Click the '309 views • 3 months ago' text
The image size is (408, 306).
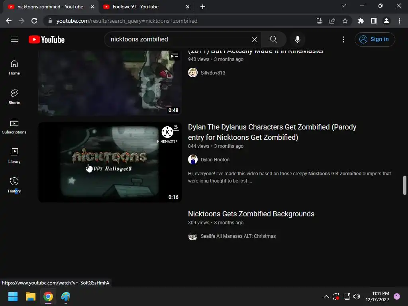pyautogui.click(x=216, y=222)
